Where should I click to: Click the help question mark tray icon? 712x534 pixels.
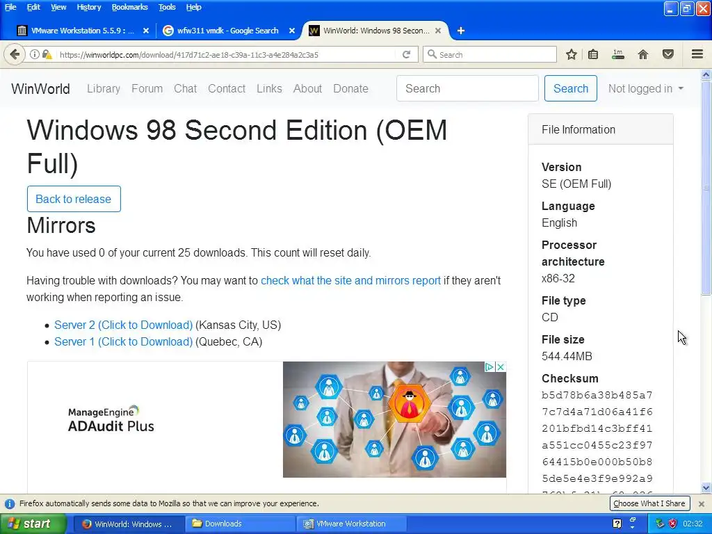tap(617, 524)
